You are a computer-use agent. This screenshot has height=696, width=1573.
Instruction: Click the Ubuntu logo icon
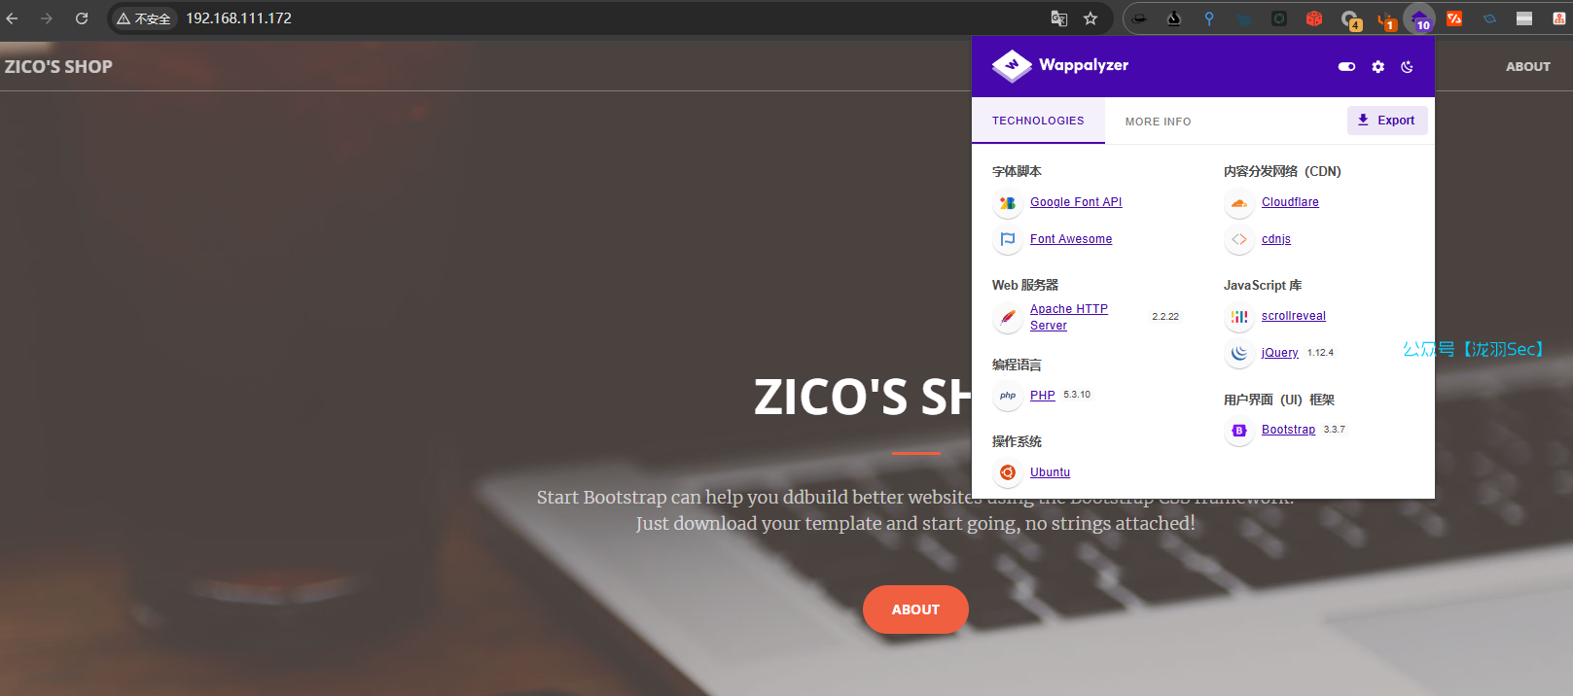[1008, 472]
